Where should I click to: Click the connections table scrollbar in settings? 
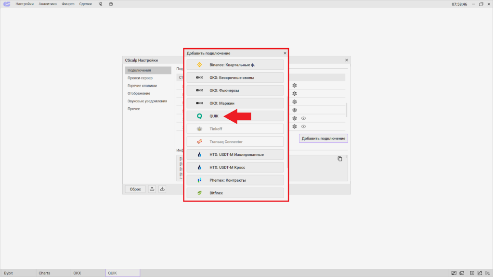tap(347, 110)
